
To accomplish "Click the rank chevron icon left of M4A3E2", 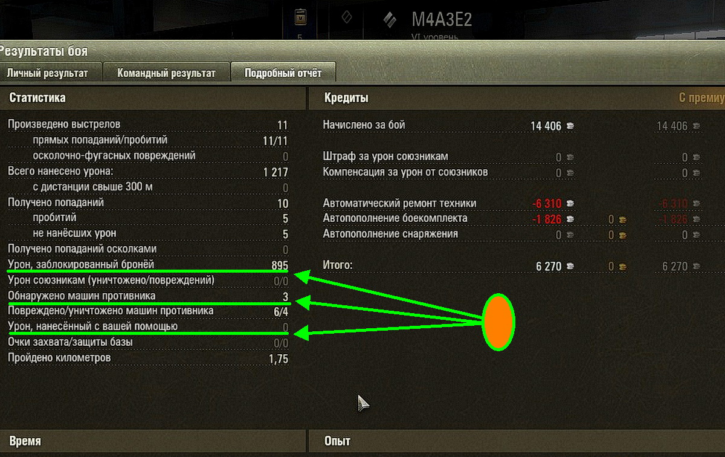I will [390, 19].
